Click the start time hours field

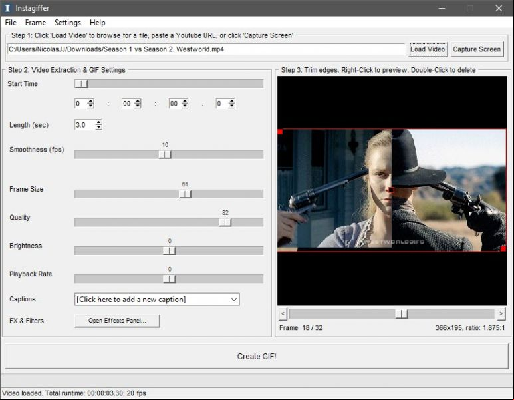81,104
